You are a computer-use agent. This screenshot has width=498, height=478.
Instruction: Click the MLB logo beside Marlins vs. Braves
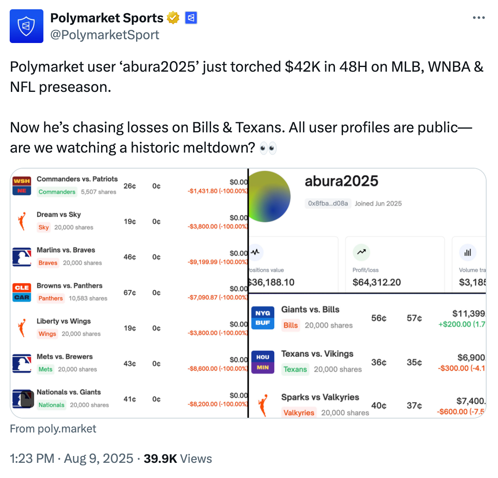[x=22, y=257]
